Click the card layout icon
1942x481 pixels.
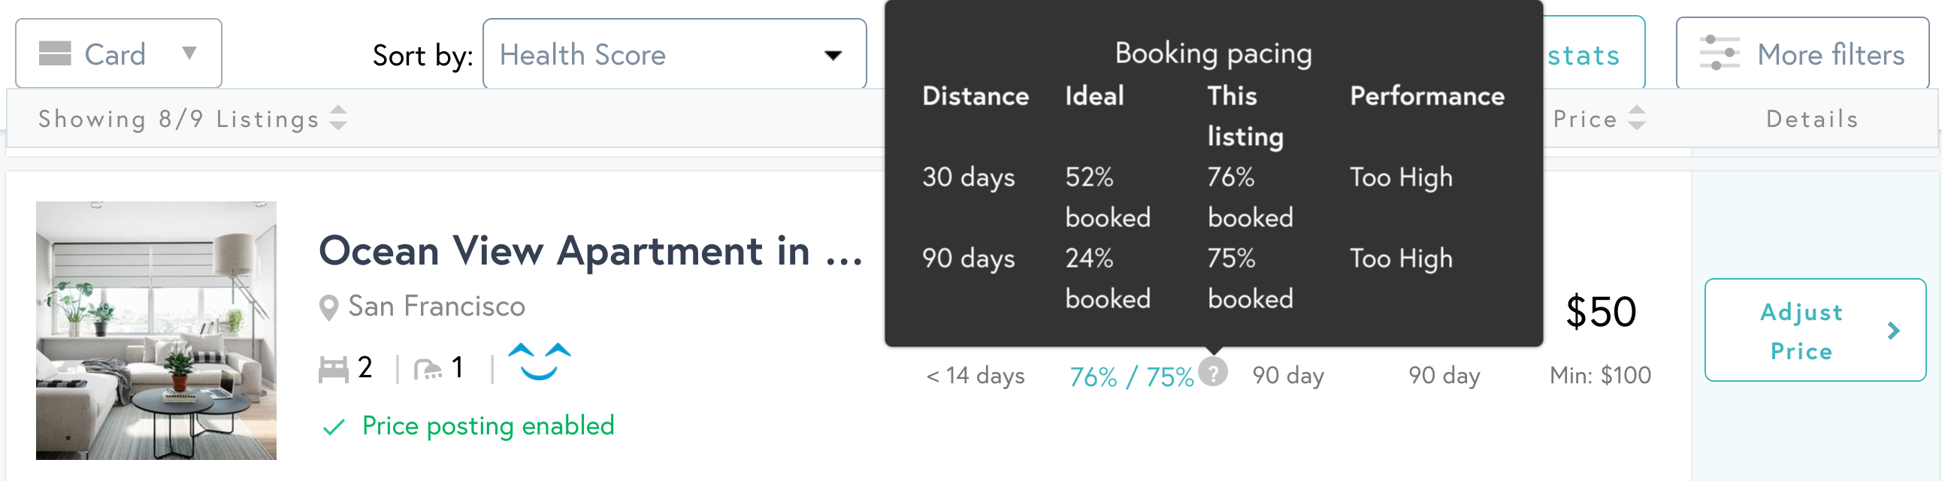pyautogui.click(x=55, y=53)
